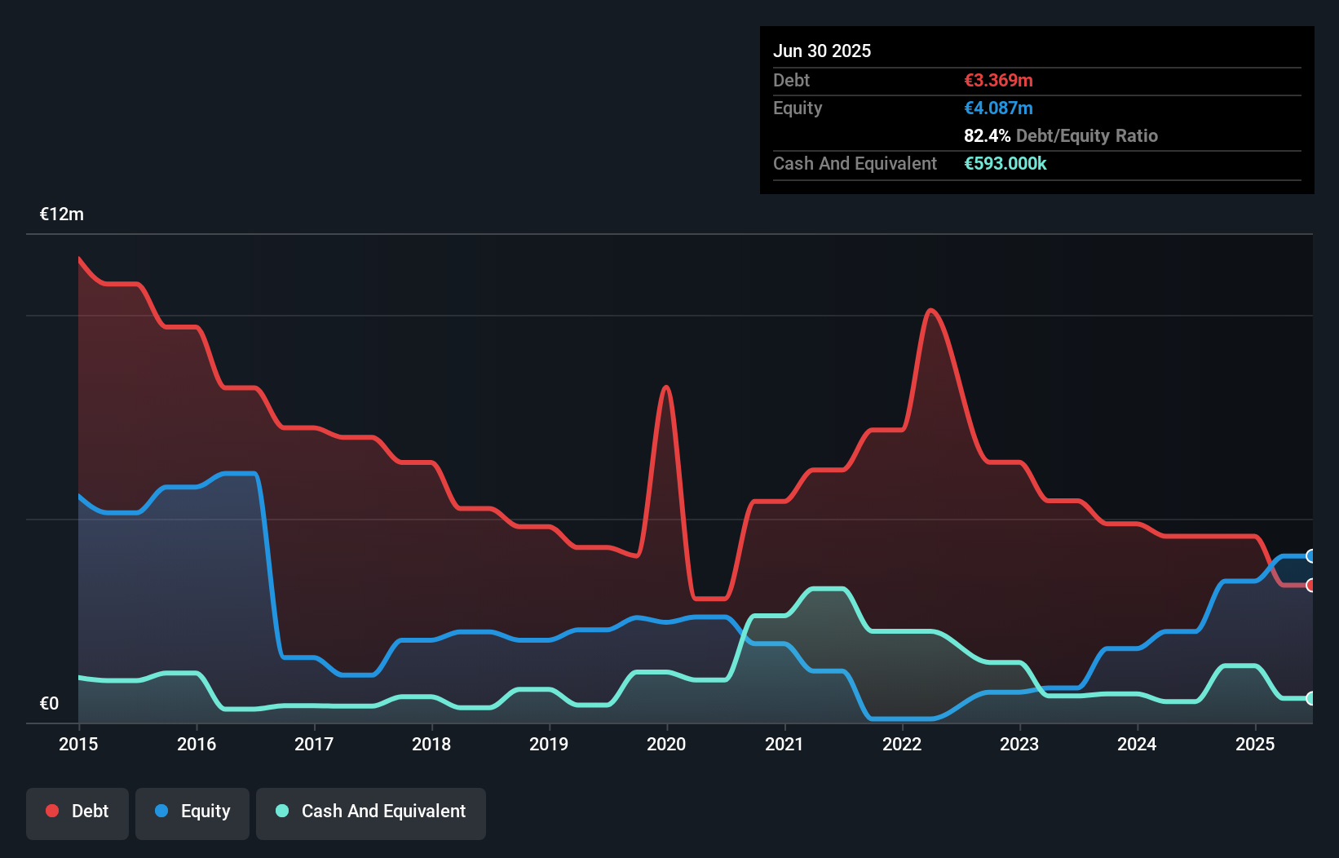Click the 2015 label on the x-axis

tap(78, 744)
